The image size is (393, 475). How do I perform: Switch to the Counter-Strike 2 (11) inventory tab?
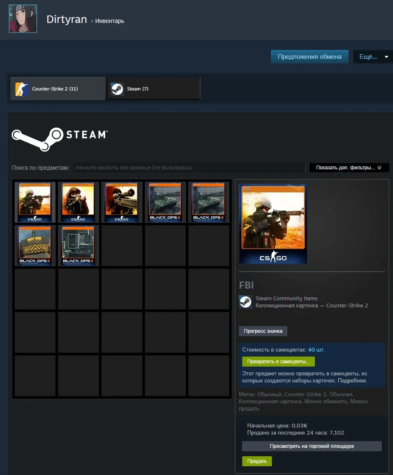tap(58, 89)
